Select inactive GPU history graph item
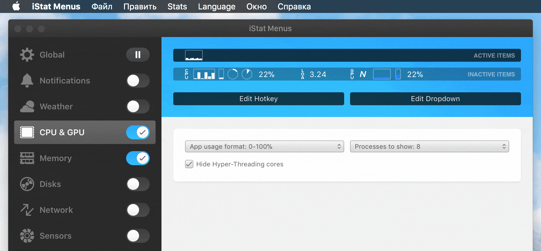The height and width of the screenshot is (251, 541). point(382,74)
